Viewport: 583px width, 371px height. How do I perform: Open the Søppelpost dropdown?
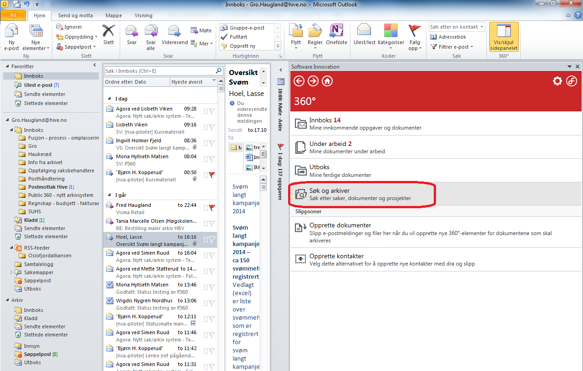(76, 47)
